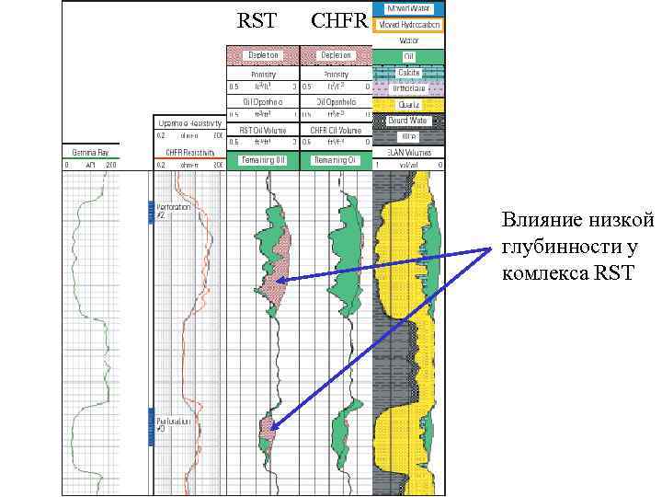Click Remaining Oil header in CHFR track
This screenshot has width=662, height=497.
337,160
